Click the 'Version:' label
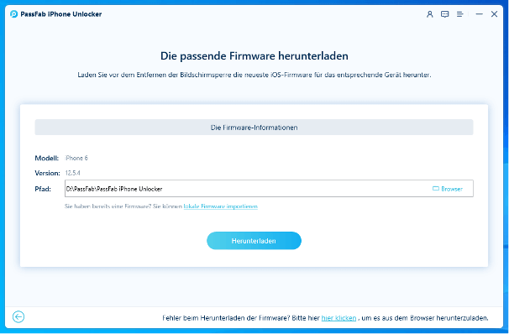 pos(47,173)
